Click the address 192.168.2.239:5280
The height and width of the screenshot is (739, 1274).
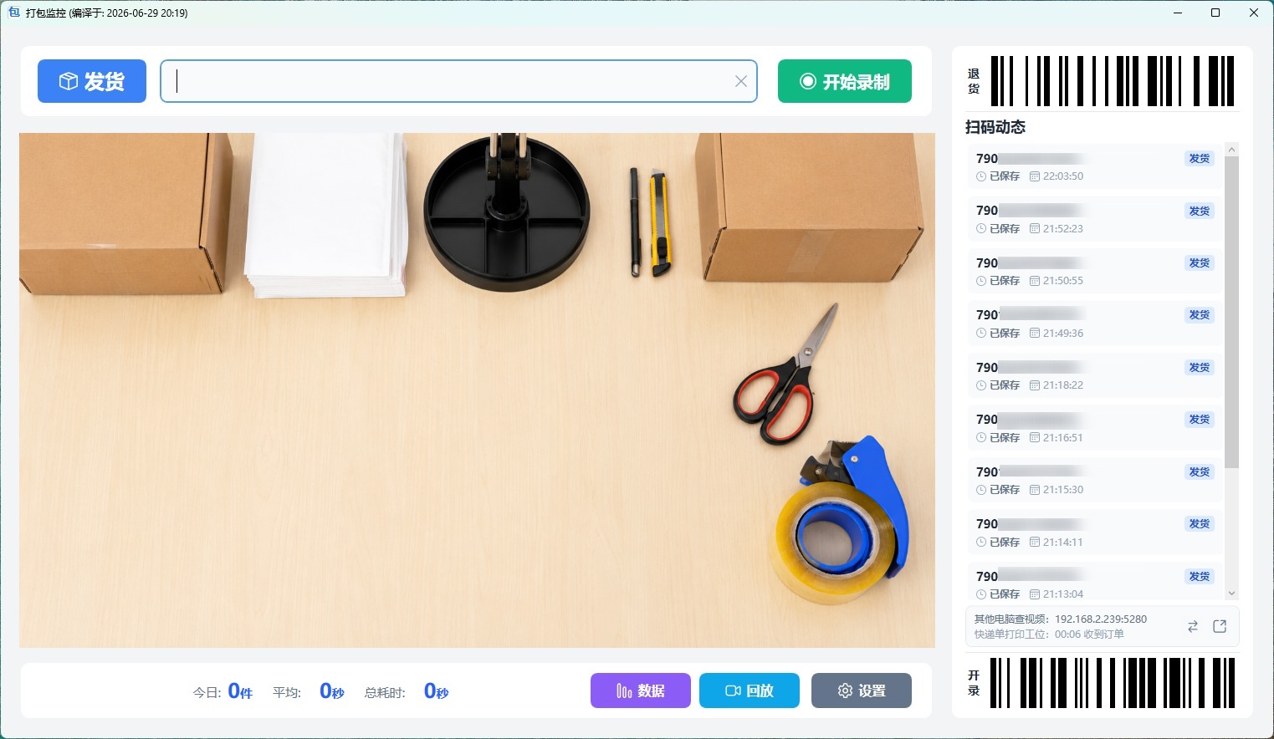click(x=1101, y=619)
